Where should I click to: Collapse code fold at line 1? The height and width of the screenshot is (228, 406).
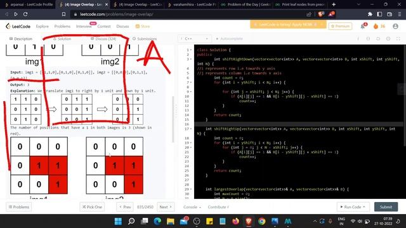[x=191, y=50]
